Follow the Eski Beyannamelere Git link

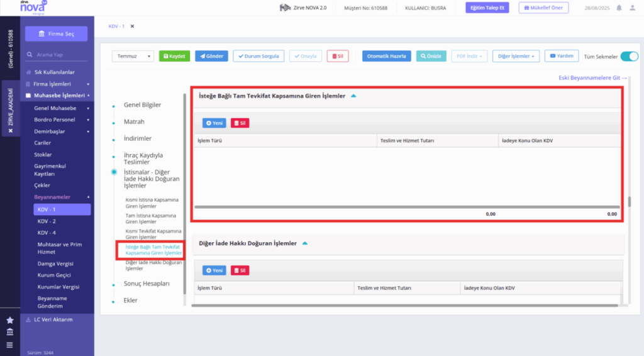(592, 77)
